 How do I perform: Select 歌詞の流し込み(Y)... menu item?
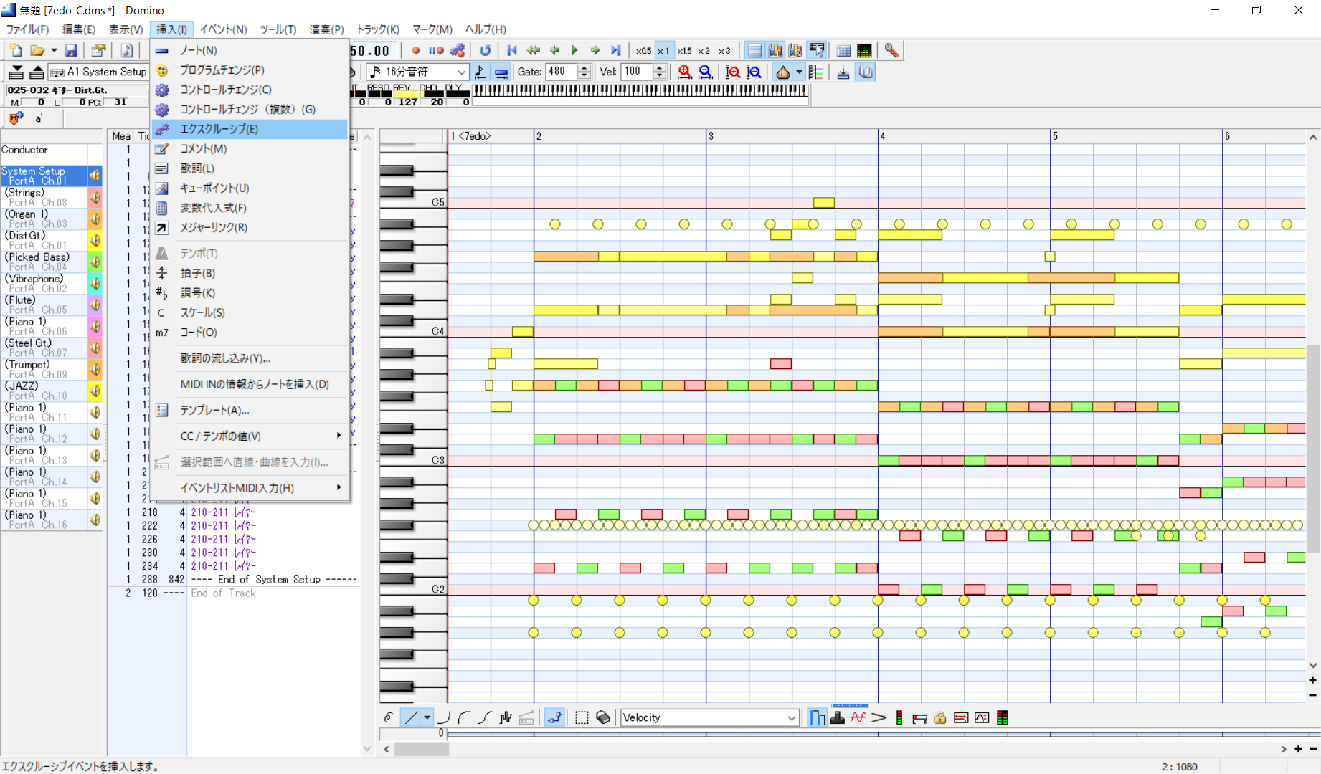(x=249, y=358)
